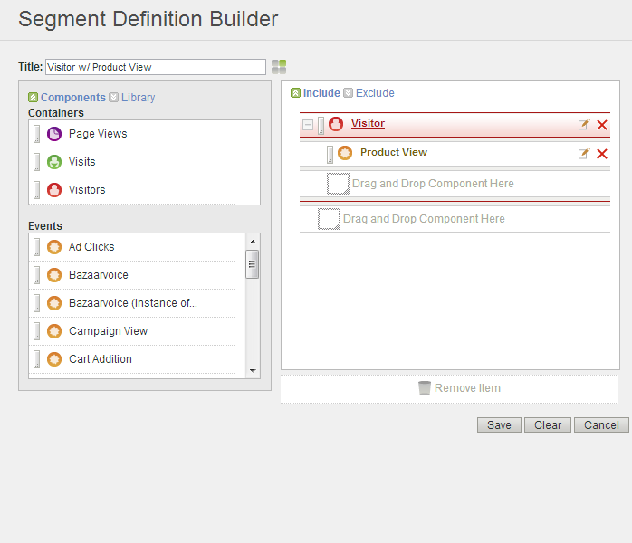
Task: Click the gray arrow icon beside Exclude
Action: [x=349, y=93]
